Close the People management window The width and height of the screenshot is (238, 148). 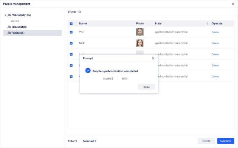(x=233, y=4)
